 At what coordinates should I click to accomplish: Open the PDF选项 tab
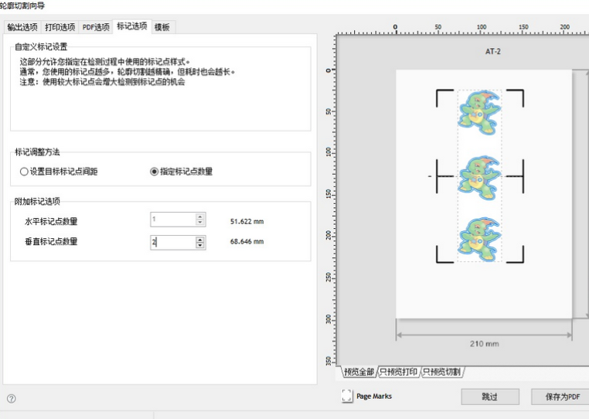[96, 27]
